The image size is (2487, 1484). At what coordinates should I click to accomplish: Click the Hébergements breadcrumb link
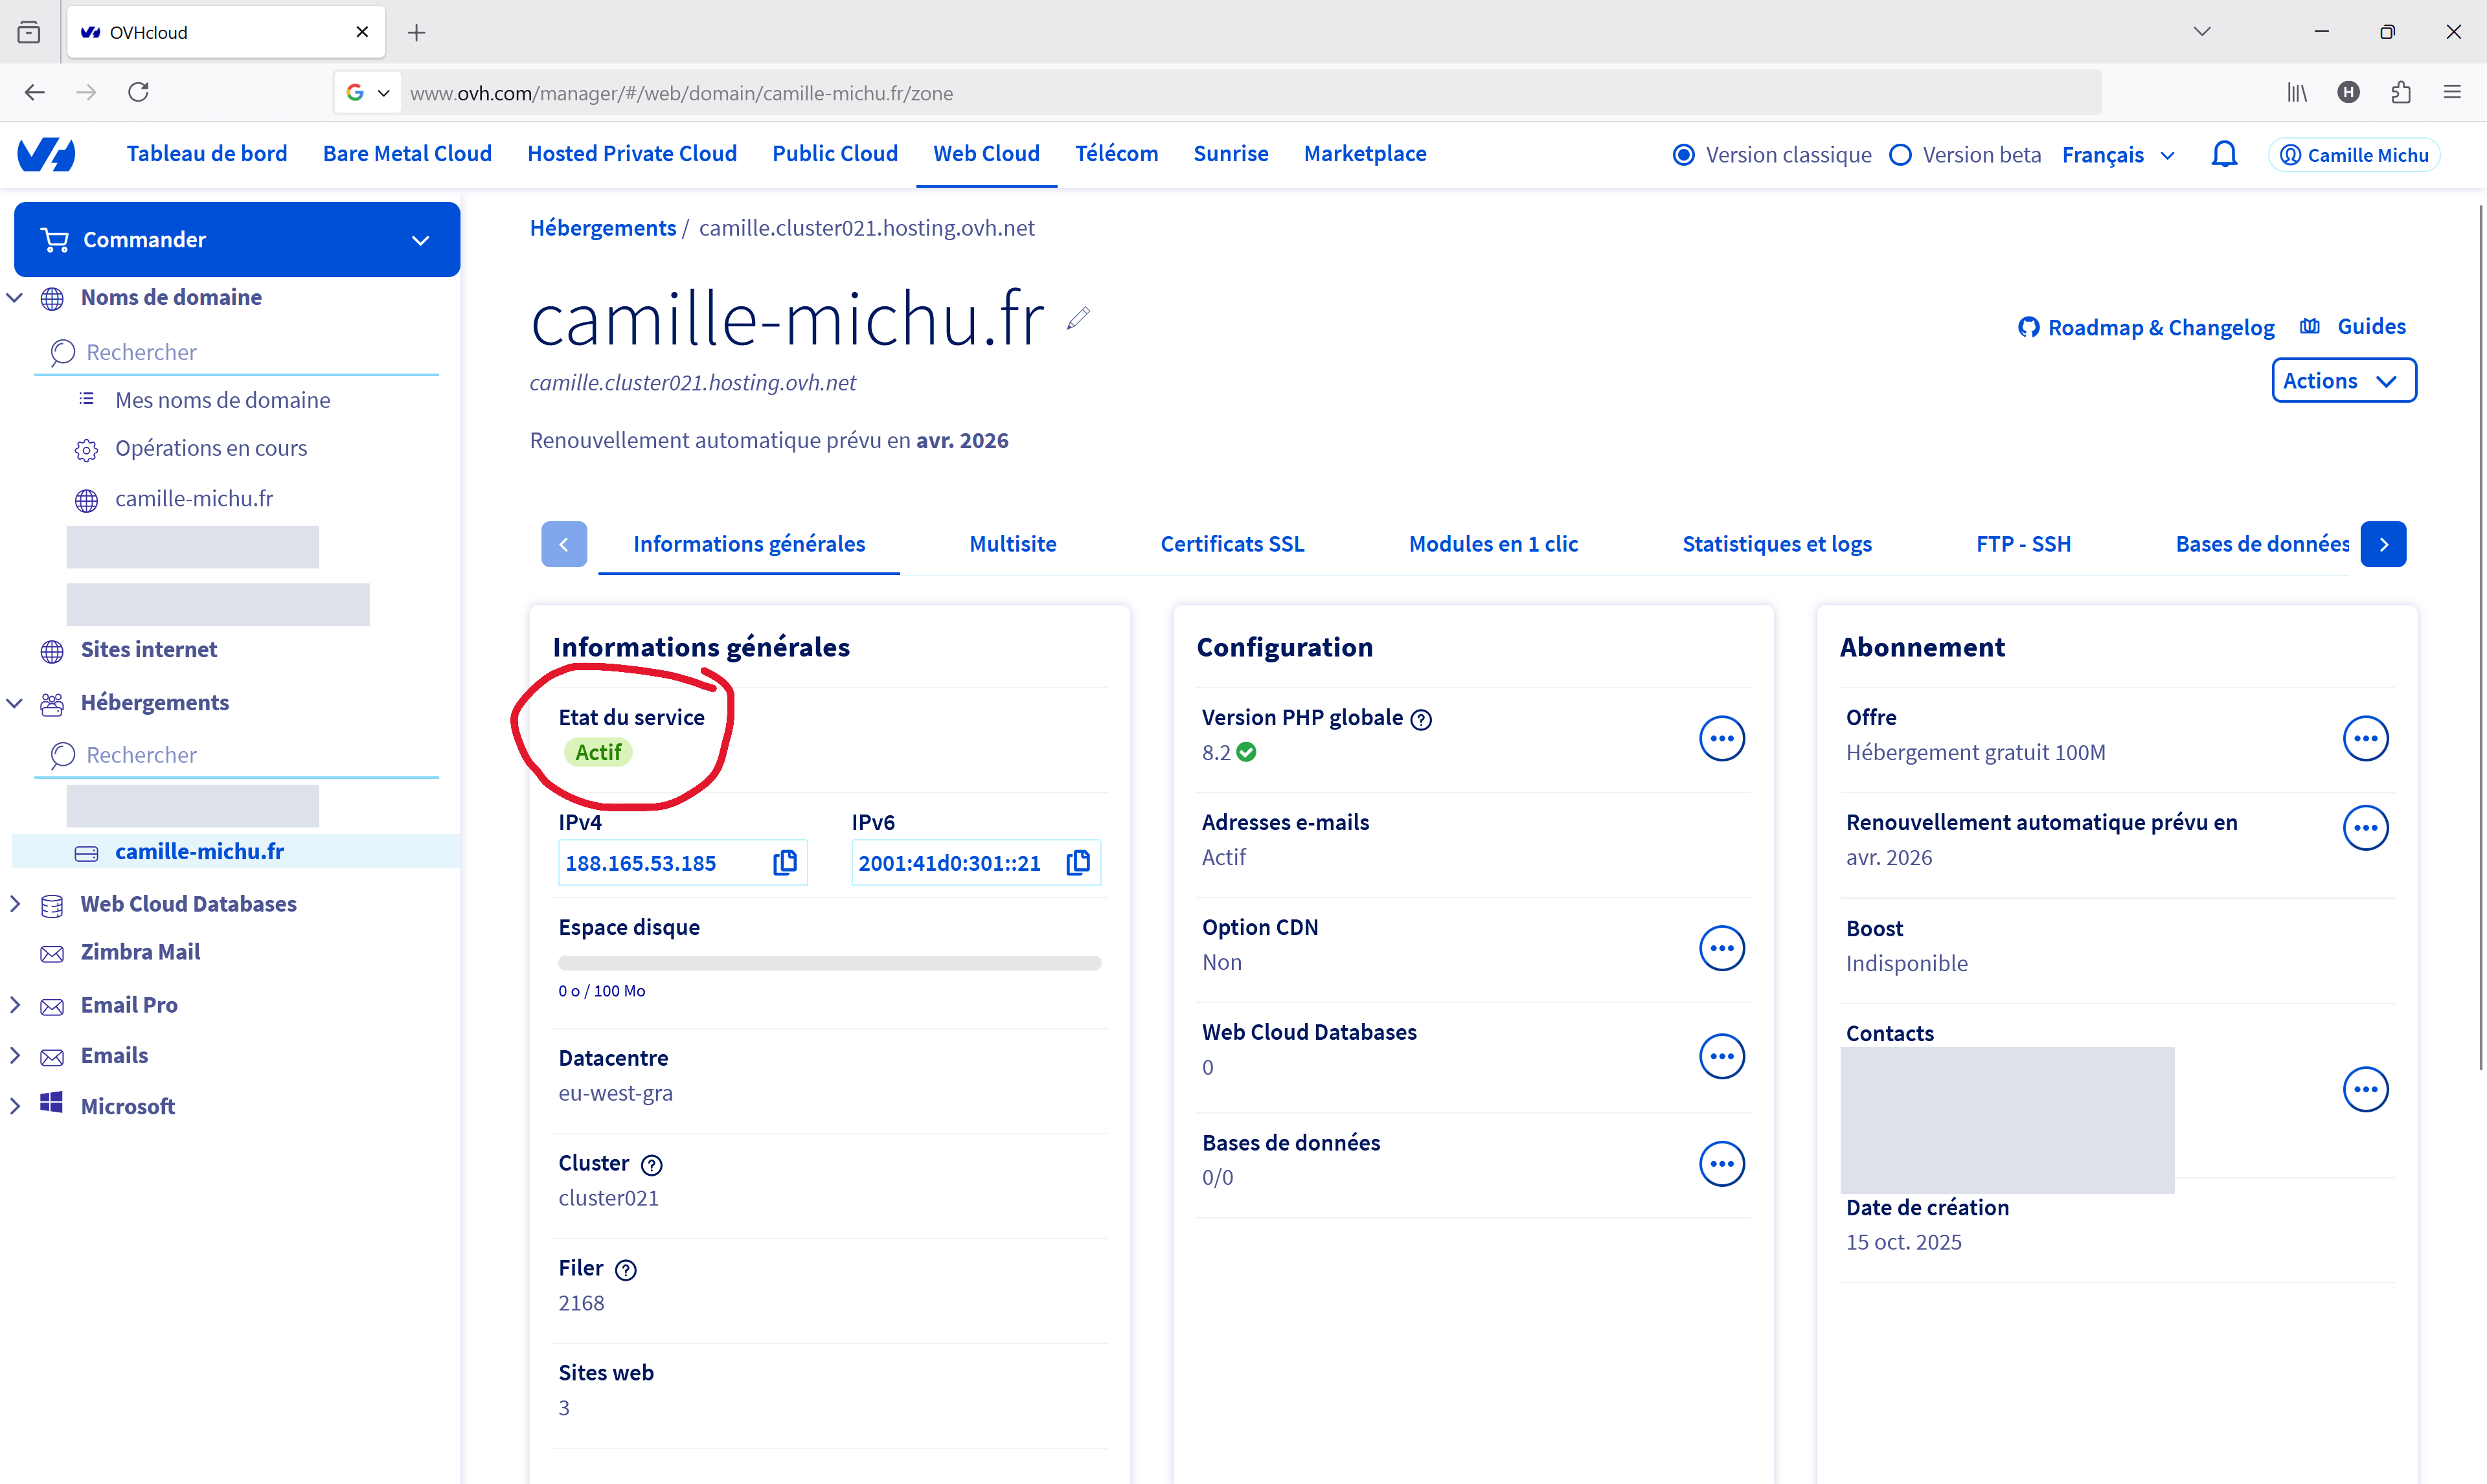pyautogui.click(x=602, y=228)
